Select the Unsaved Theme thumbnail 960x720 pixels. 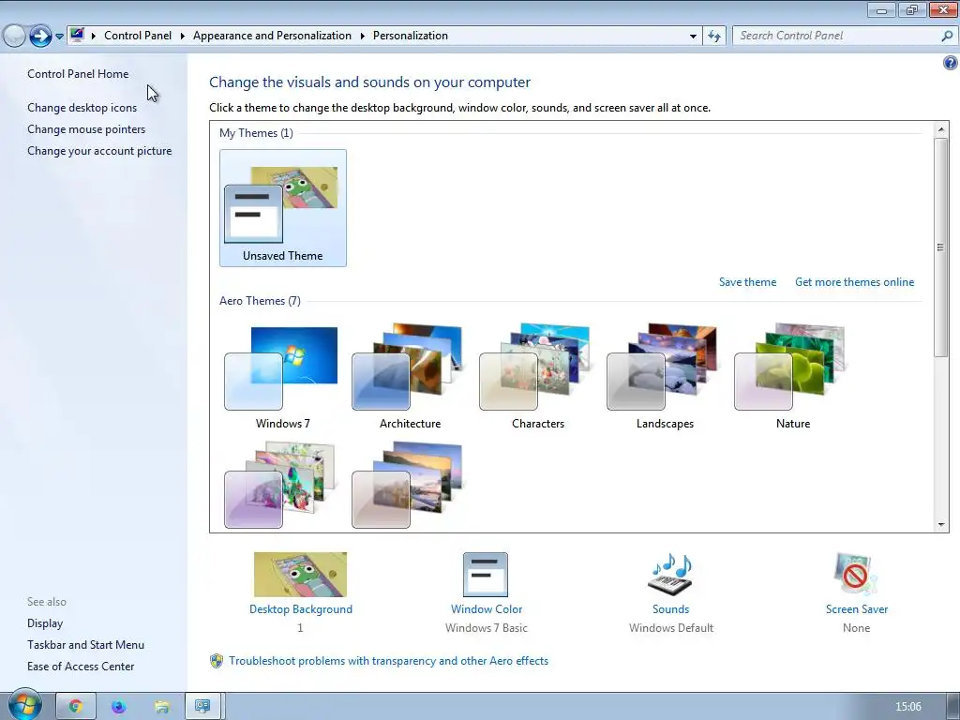(x=283, y=208)
